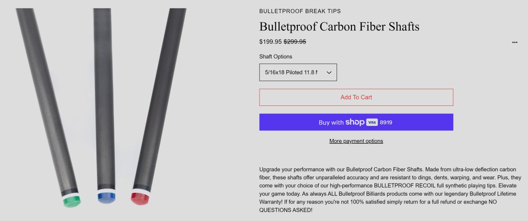Screen dimensions: 528x221
Task: Click the Visa card icon
Action: pos(372,123)
